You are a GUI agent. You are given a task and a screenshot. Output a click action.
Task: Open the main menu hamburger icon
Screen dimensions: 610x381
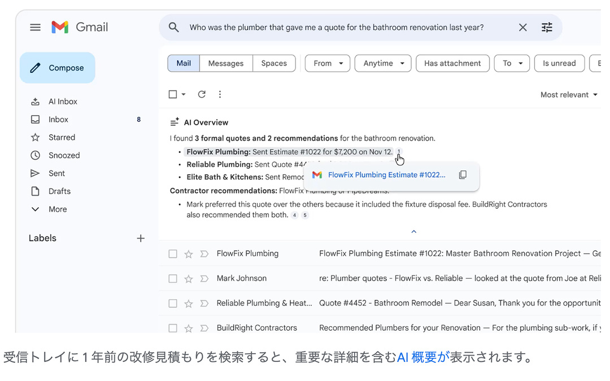35,27
